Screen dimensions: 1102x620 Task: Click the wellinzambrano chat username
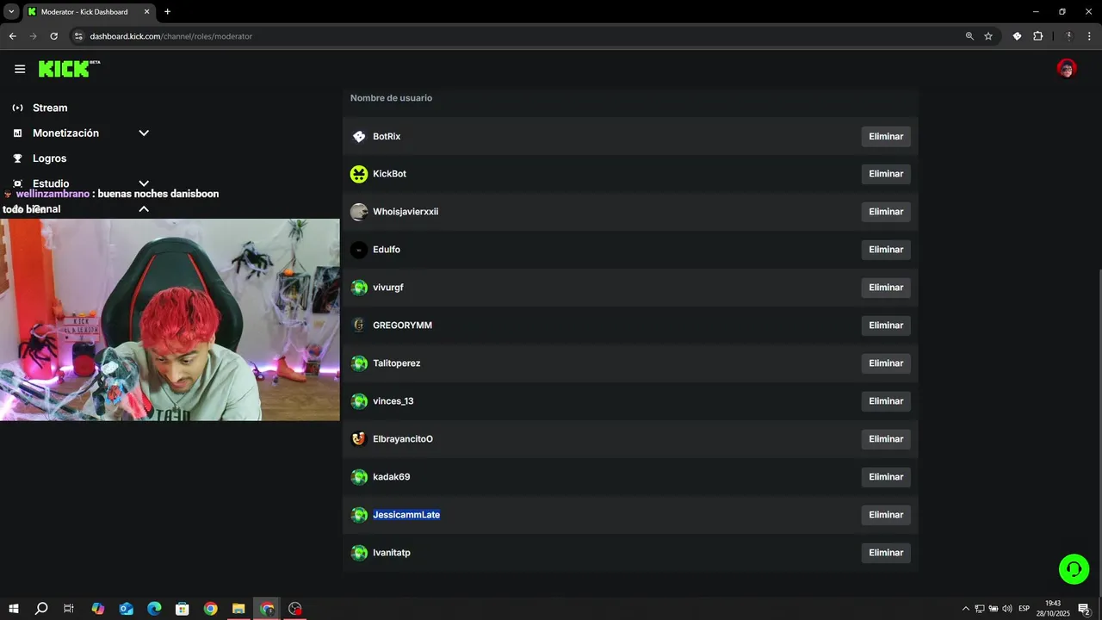(x=53, y=194)
